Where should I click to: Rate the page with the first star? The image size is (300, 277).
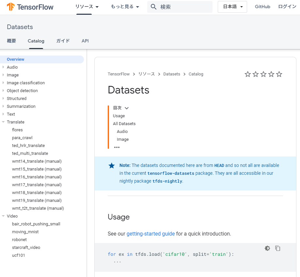pyautogui.click(x=247, y=74)
